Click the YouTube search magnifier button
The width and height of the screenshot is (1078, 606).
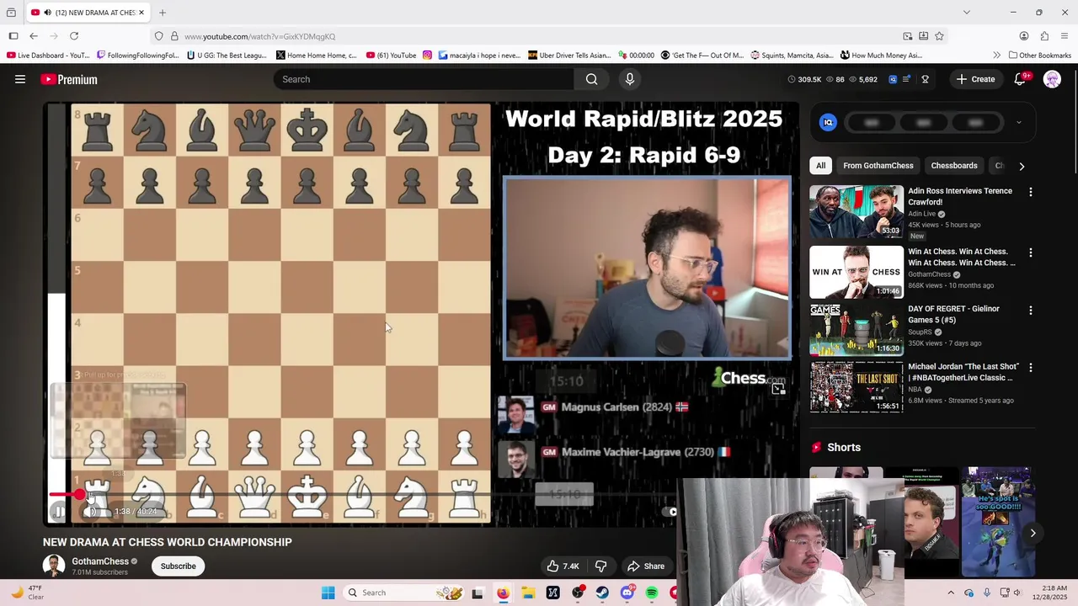coord(591,79)
